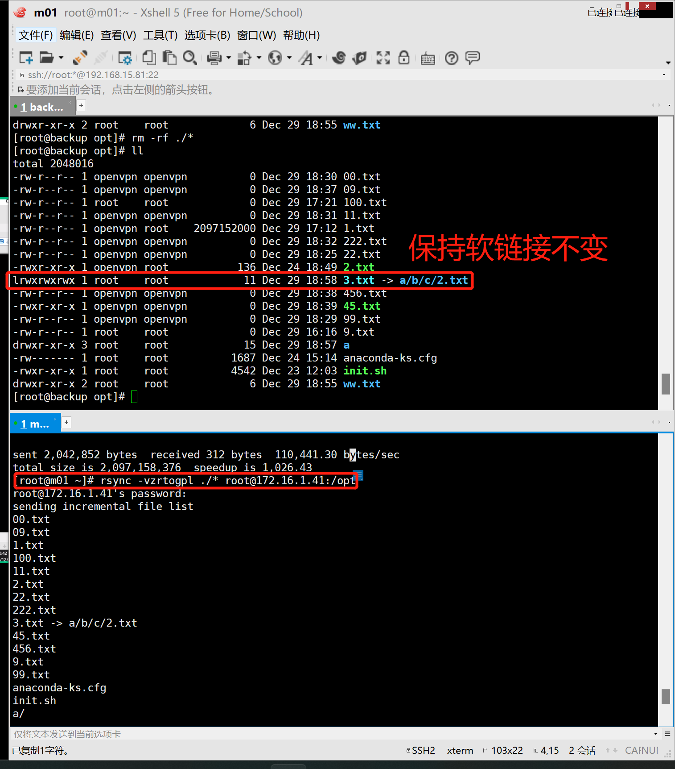The image size is (675, 769).
Task: Click the Help question mark icon
Action: [x=452, y=58]
